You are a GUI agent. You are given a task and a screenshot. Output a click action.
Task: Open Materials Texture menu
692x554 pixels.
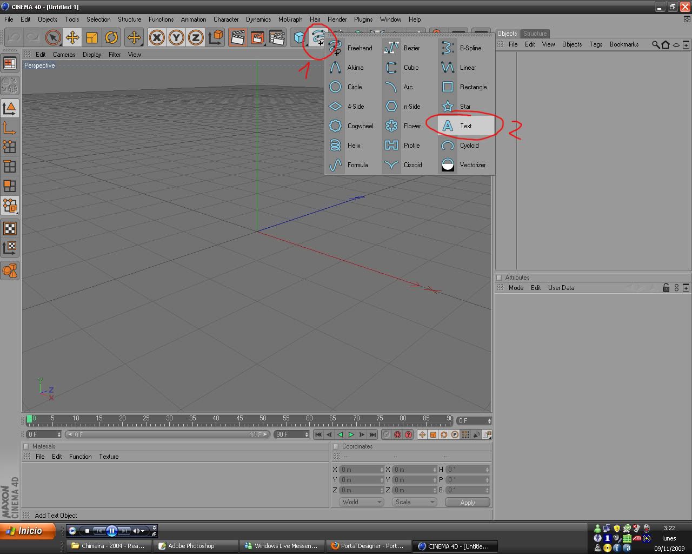[x=109, y=457]
